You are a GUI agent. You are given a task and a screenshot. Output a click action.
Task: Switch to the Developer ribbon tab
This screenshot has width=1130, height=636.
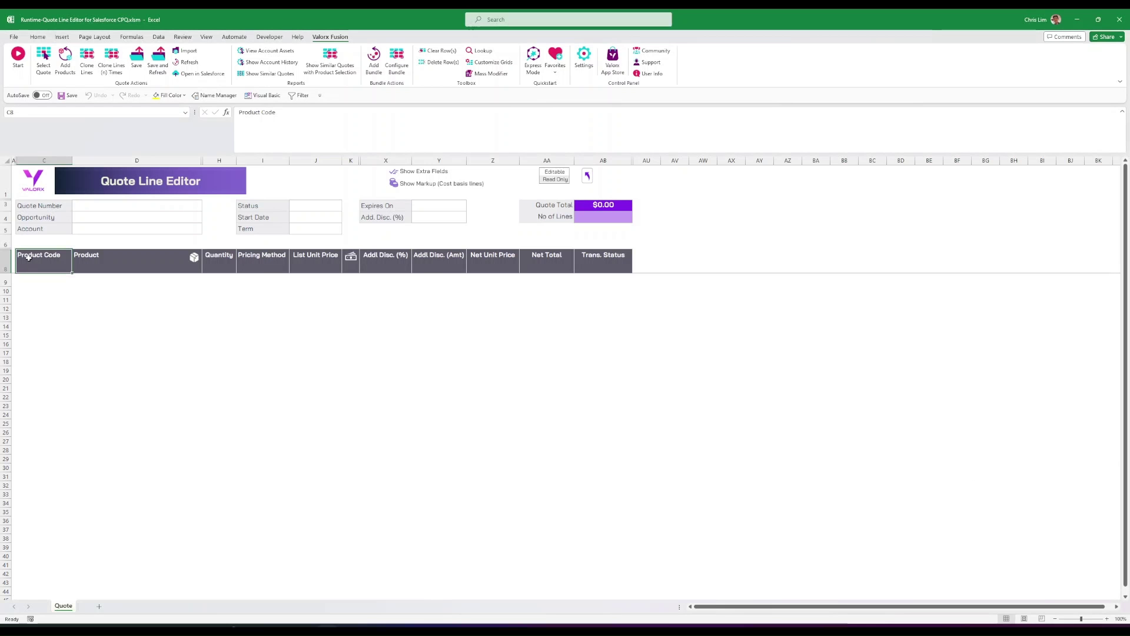coord(269,37)
